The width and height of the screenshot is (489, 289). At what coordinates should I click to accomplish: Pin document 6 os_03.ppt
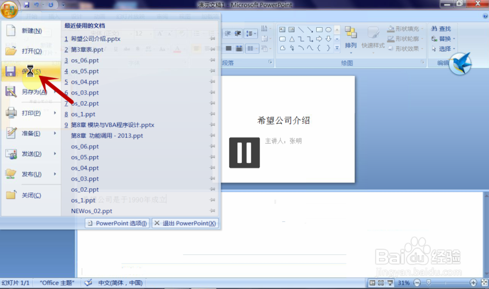click(x=212, y=92)
